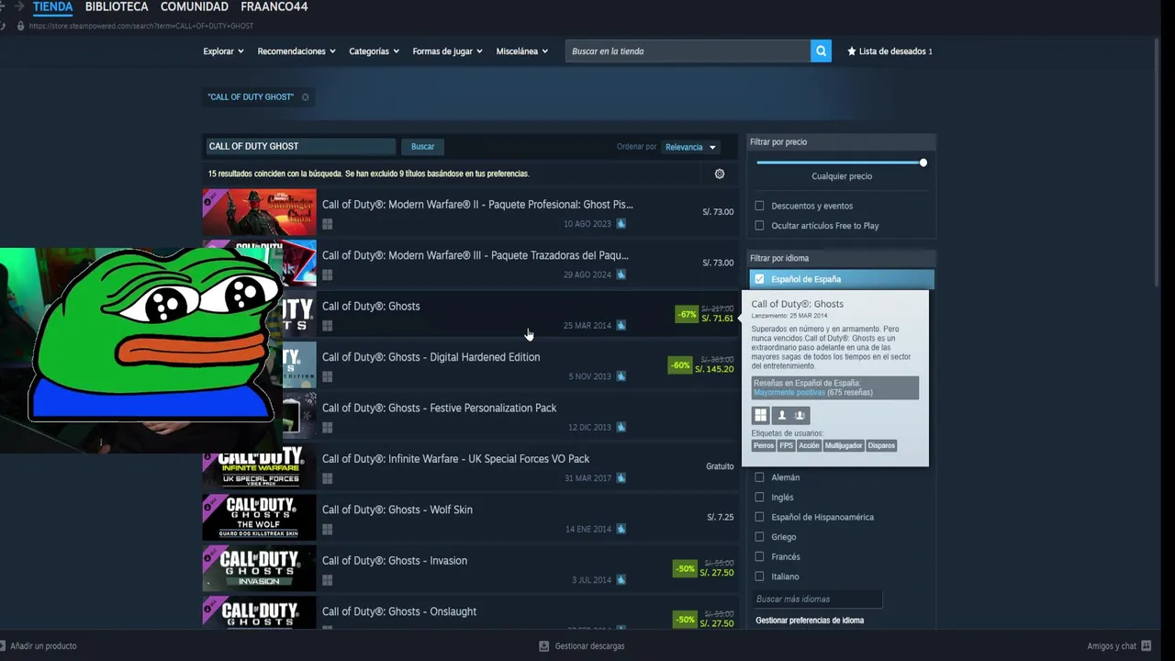
Task: Open Call of Duty: Ghosts - Wolf Skin thumbnail
Action: tap(260, 518)
